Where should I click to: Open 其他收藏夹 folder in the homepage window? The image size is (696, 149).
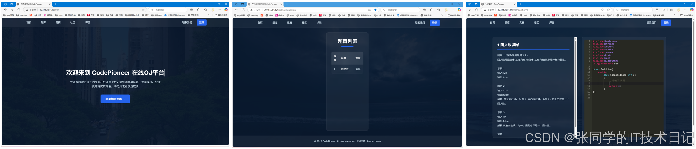coord(221,15)
